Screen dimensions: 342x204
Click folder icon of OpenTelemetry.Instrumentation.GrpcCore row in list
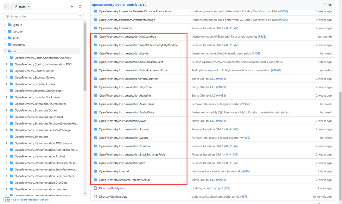tap(95, 87)
